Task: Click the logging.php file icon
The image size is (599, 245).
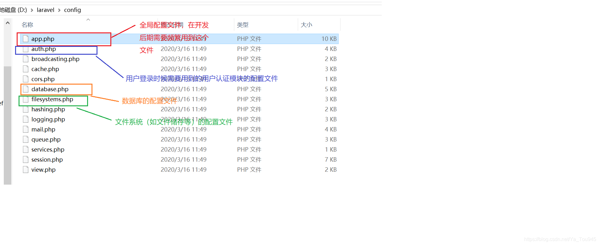Action: click(x=26, y=119)
